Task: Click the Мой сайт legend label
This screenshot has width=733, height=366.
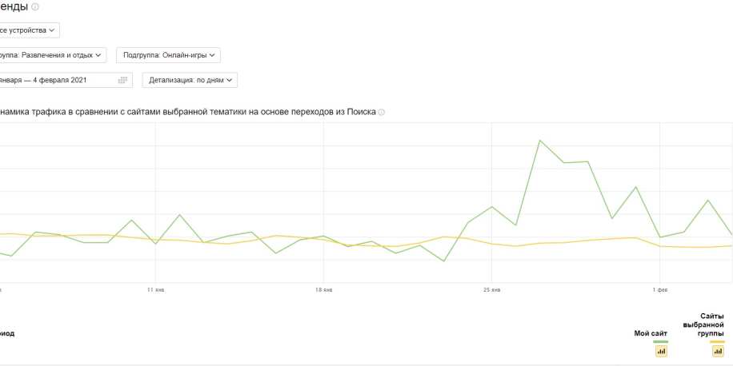Action: point(651,332)
